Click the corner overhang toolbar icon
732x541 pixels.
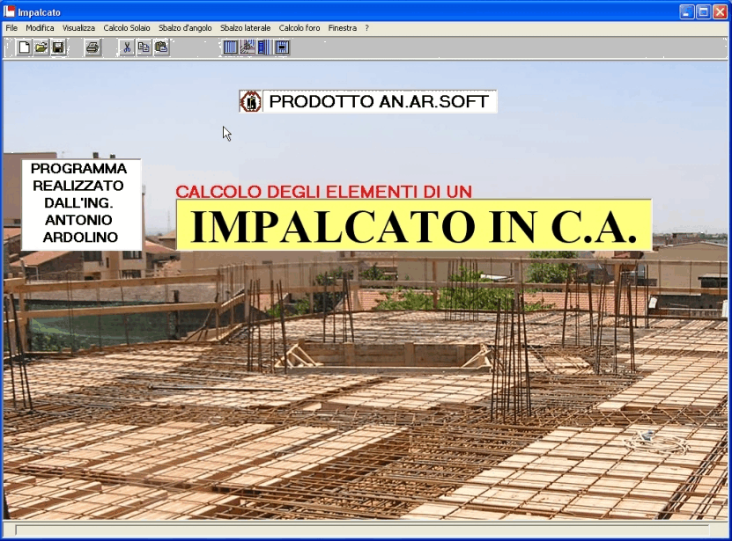click(248, 48)
